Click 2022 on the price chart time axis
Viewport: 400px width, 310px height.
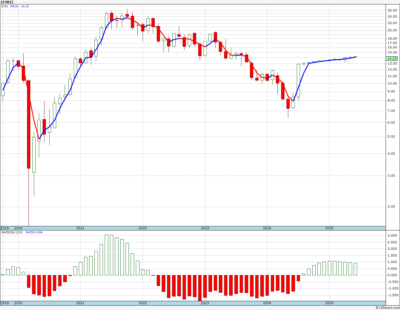[143, 228]
